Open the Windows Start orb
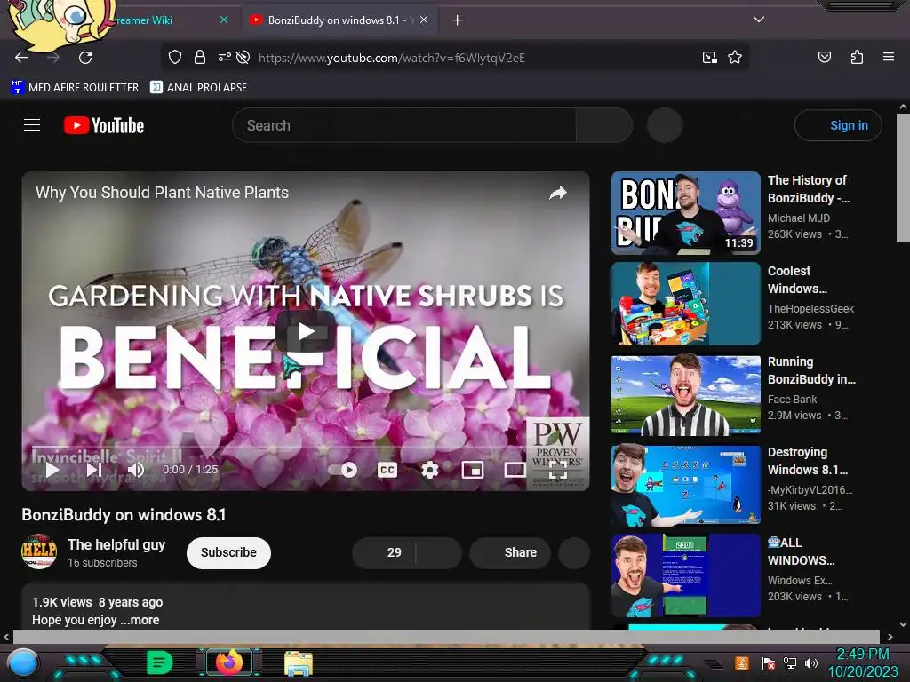This screenshot has height=682, width=910. (23, 662)
